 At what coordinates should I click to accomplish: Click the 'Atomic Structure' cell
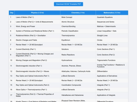click(x=78, y=22)
